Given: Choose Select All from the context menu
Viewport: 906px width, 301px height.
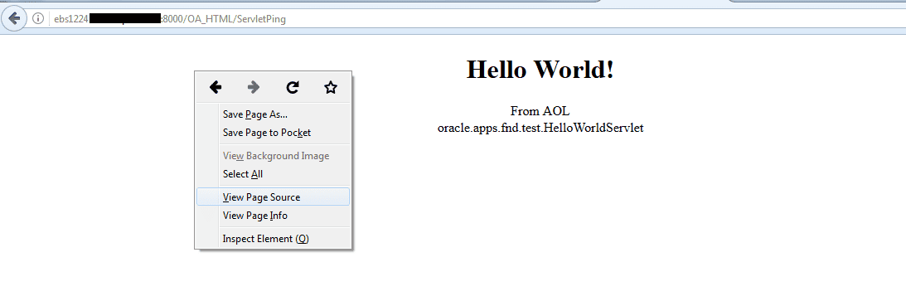Looking at the screenshot, I should (x=273, y=174).
